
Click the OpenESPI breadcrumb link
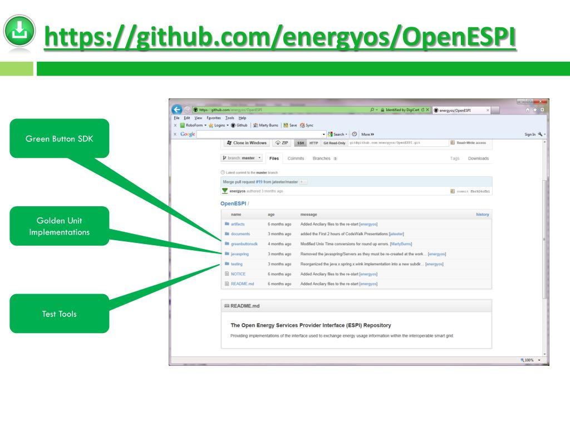coord(233,203)
